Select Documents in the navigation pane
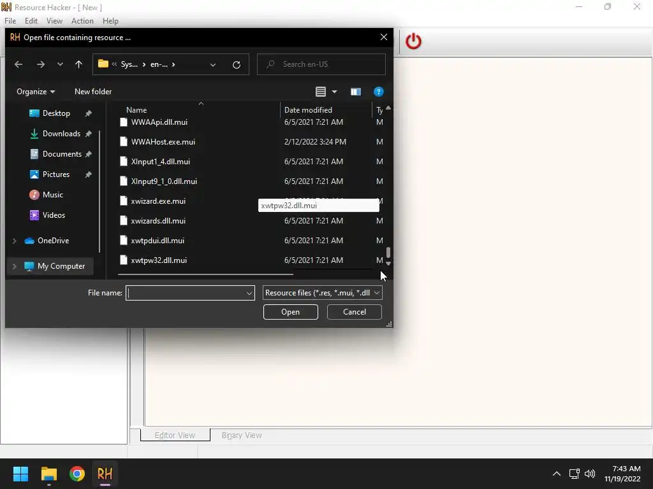 tap(62, 154)
